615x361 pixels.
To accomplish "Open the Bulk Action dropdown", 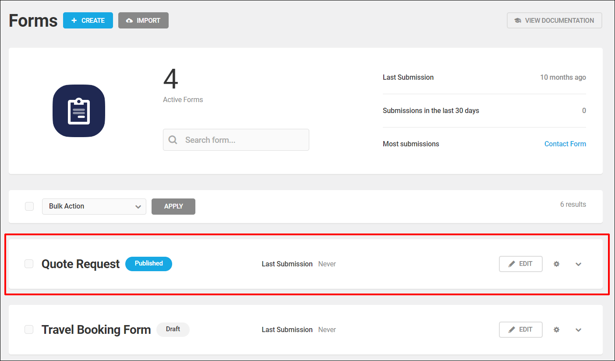I will (94, 206).
